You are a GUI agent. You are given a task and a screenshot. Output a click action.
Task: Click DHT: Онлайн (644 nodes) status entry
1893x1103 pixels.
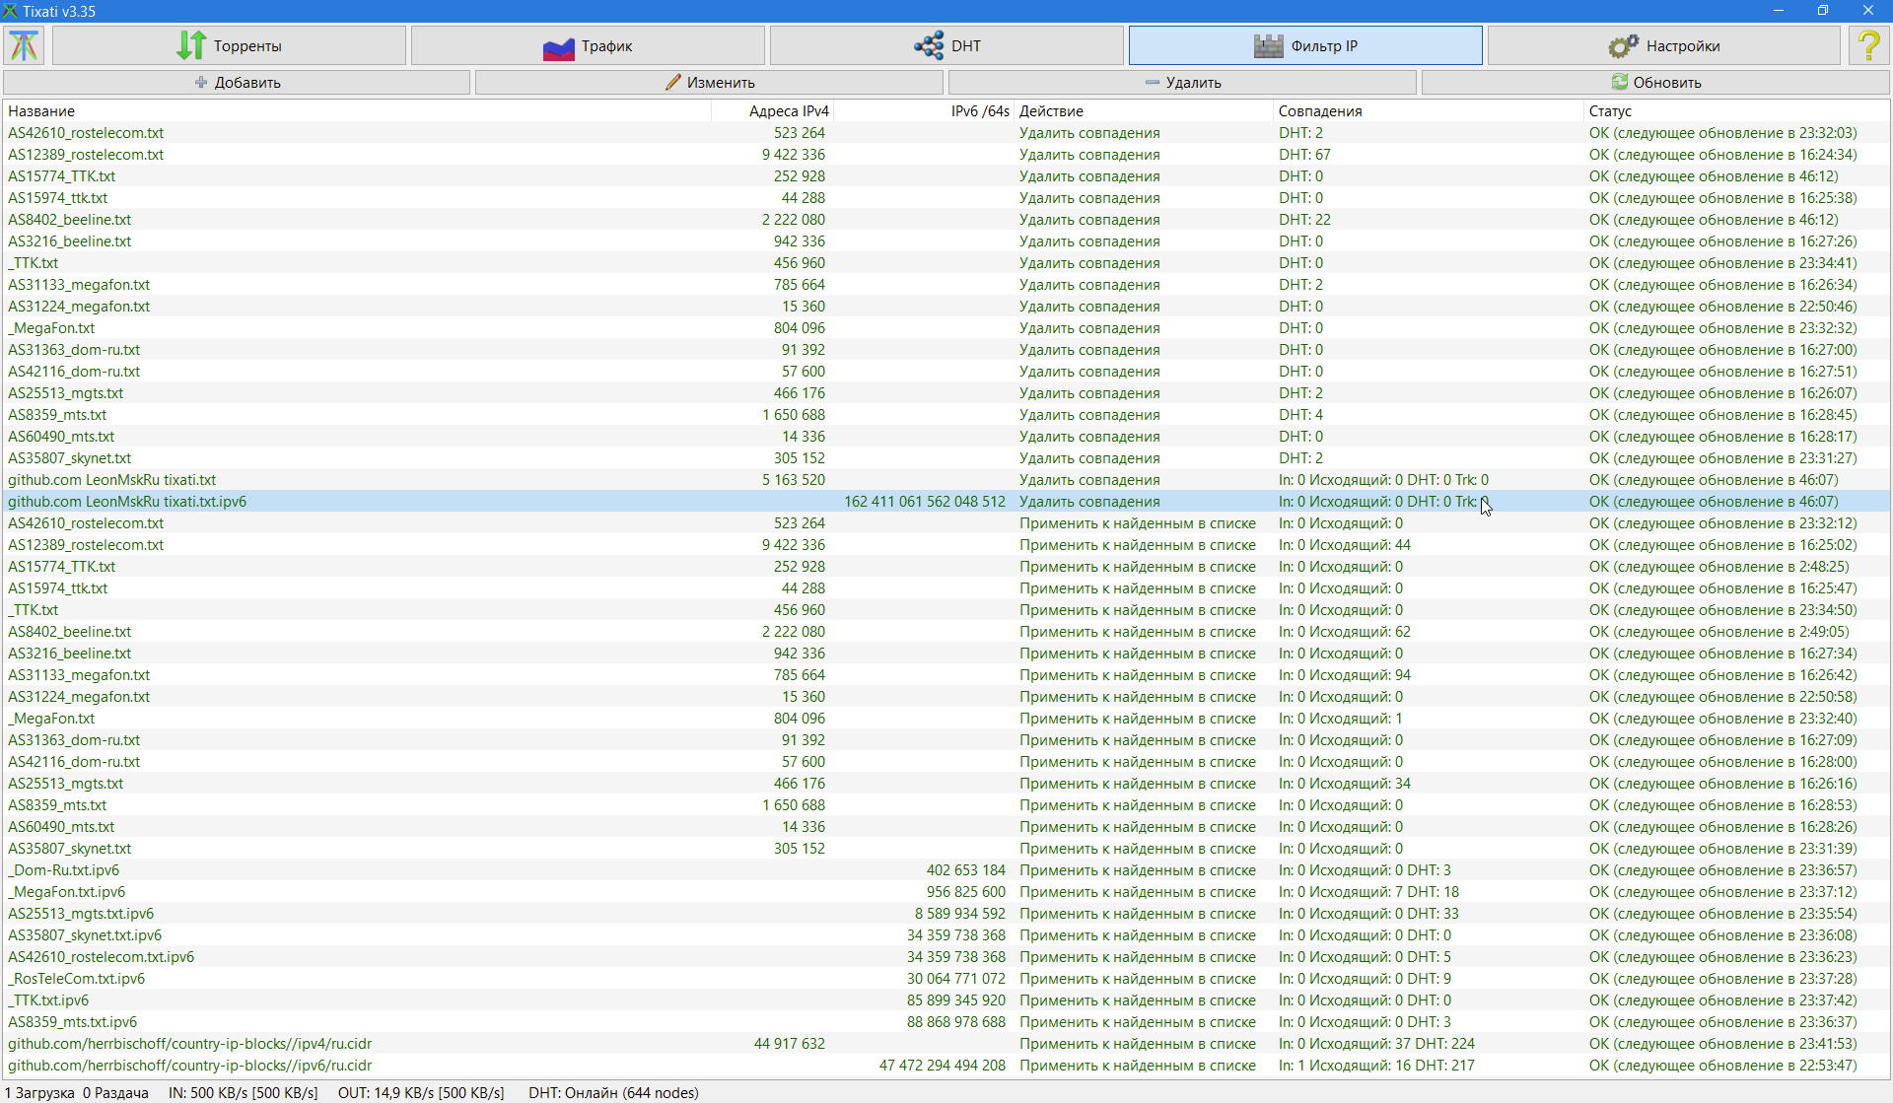coord(613,1093)
